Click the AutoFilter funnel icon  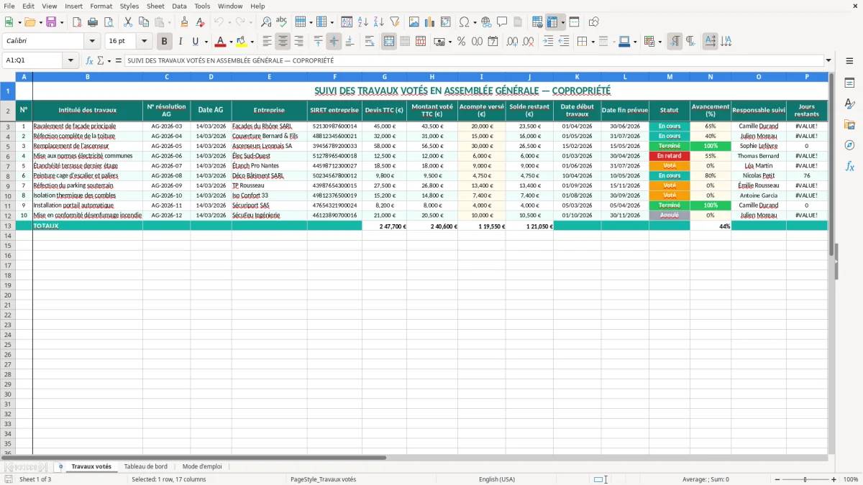click(x=394, y=22)
